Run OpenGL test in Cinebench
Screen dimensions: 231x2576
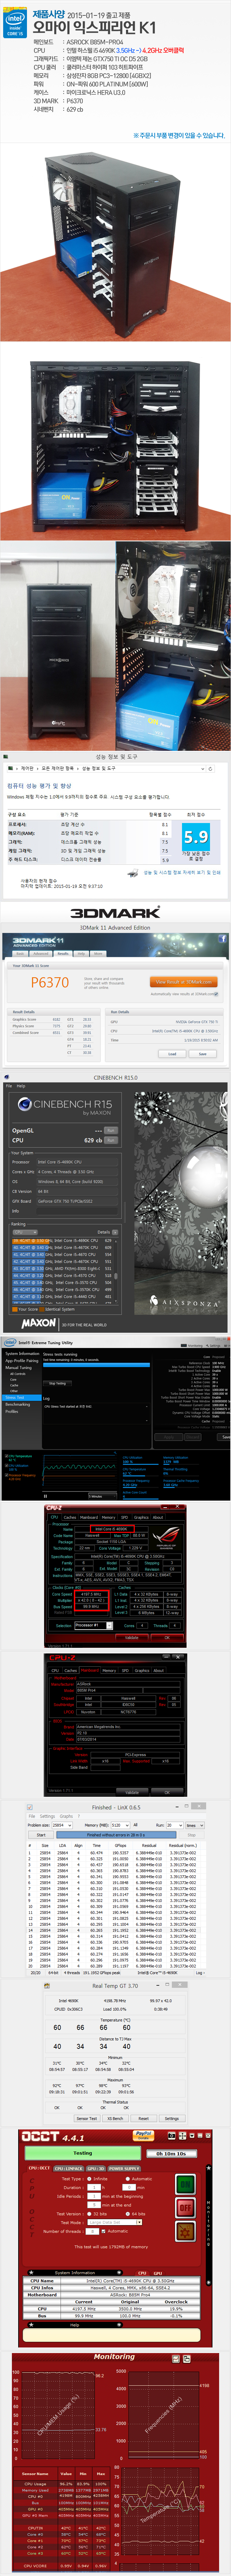(111, 1130)
